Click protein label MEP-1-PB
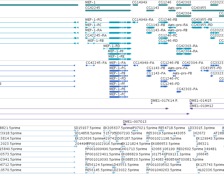This screenshot has width=224, height=174. pos(117,73)
